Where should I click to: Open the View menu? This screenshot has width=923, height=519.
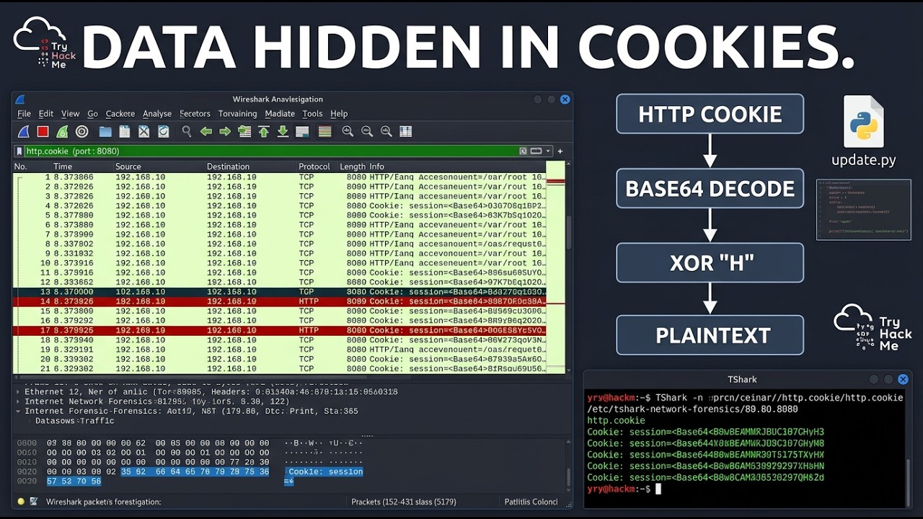[71, 114]
